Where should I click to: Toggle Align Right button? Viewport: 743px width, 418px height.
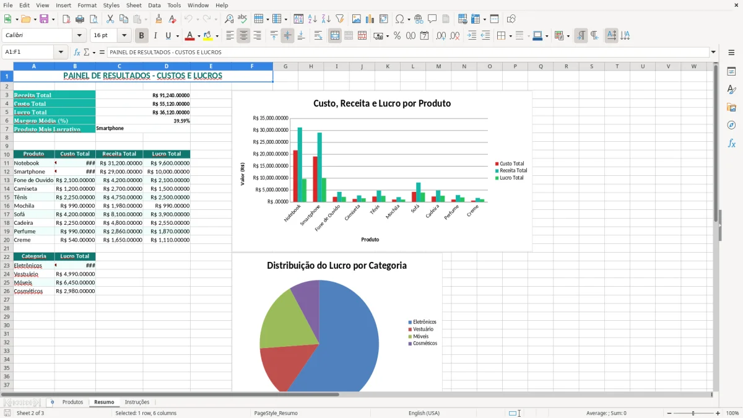257,36
